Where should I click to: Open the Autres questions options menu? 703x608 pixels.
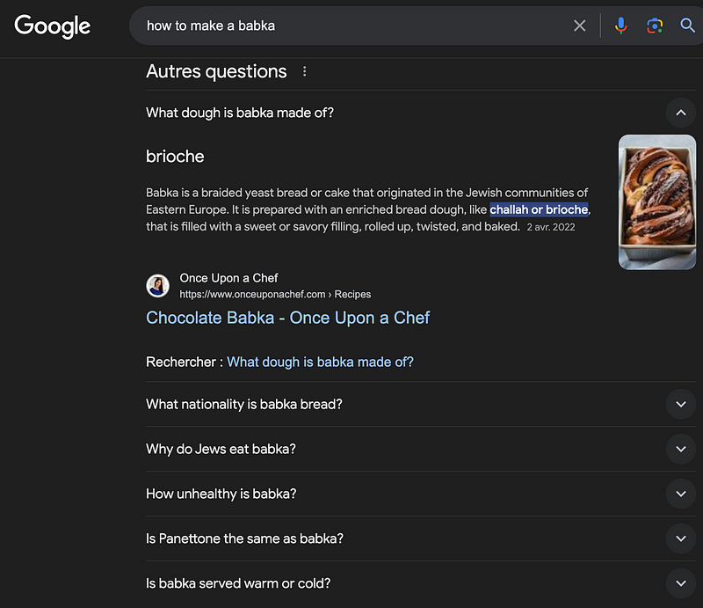tap(304, 71)
